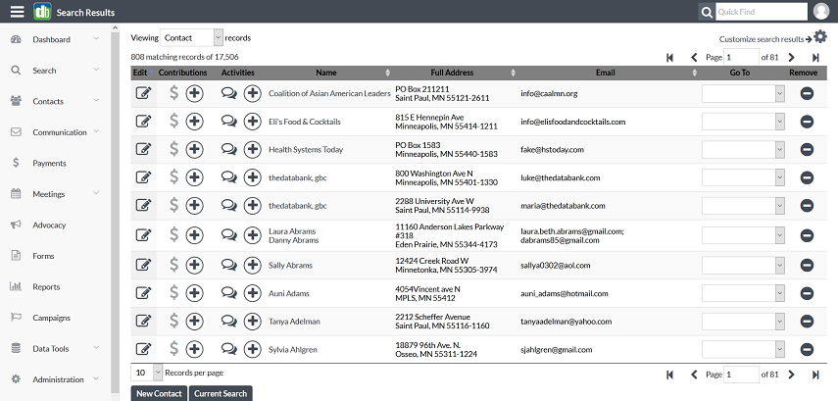838x401 pixels.
Task: Remove Health Systems Today from results
Action: coord(807,149)
